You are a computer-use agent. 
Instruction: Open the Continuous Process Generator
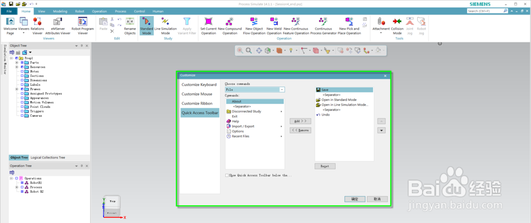[x=323, y=25]
